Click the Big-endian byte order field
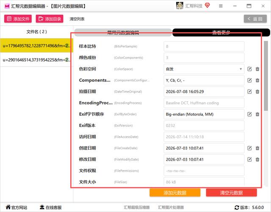The width and height of the screenshot is (271, 212). [204, 114]
